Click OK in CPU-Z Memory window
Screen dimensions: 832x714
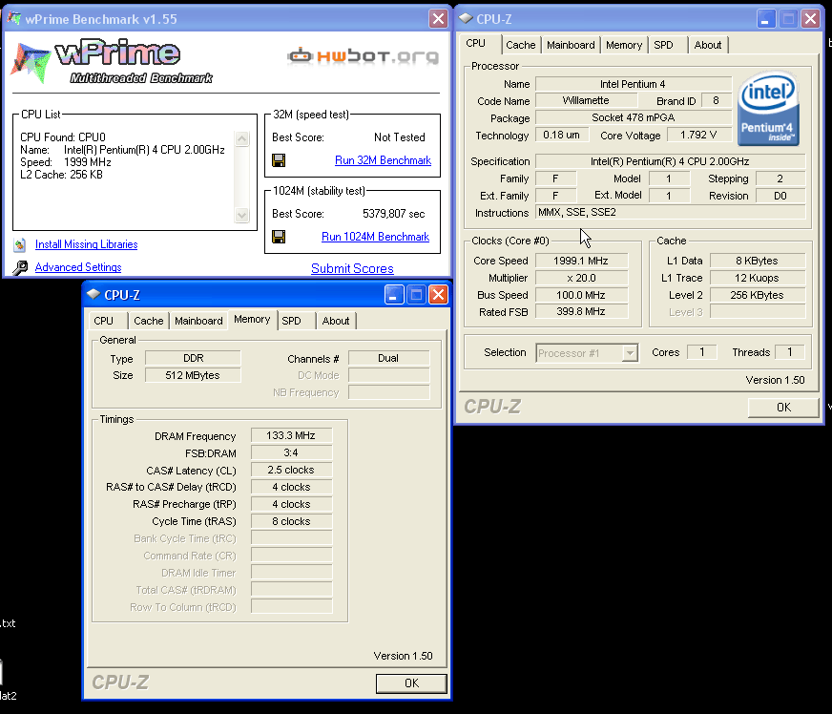(411, 683)
